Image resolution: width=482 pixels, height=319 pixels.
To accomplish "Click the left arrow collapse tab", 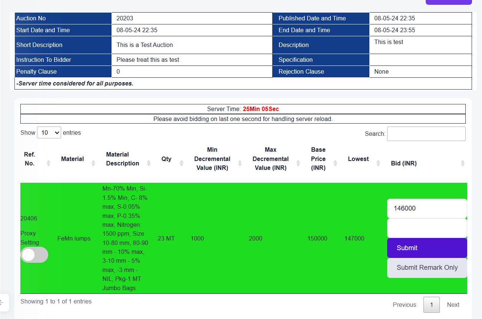I will coord(3,303).
